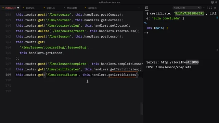Click 'aula concluída' string in terminal
219x123 pixels.
tap(166, 18)
